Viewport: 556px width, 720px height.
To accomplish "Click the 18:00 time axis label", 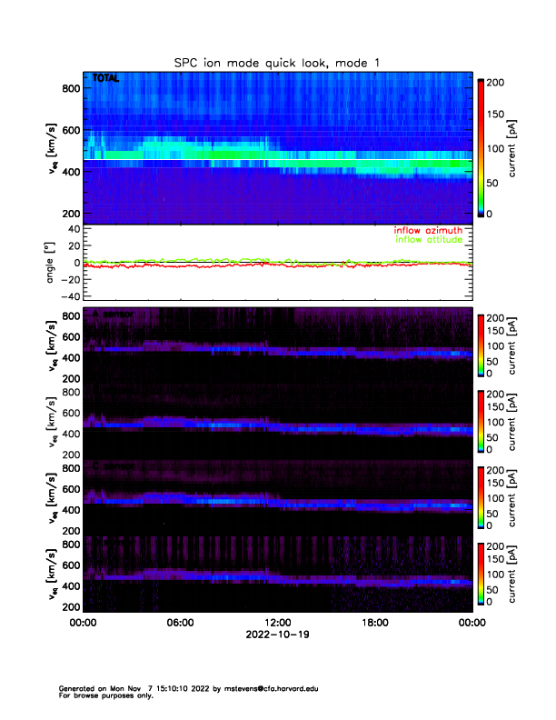I will click(x=374, y=623).
